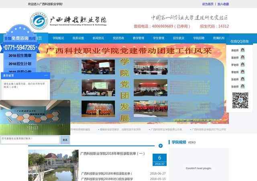Close the floating video popup with X
Image resolution: width=257 pixels, height=181 pixels.
click(x=68, y=102)
